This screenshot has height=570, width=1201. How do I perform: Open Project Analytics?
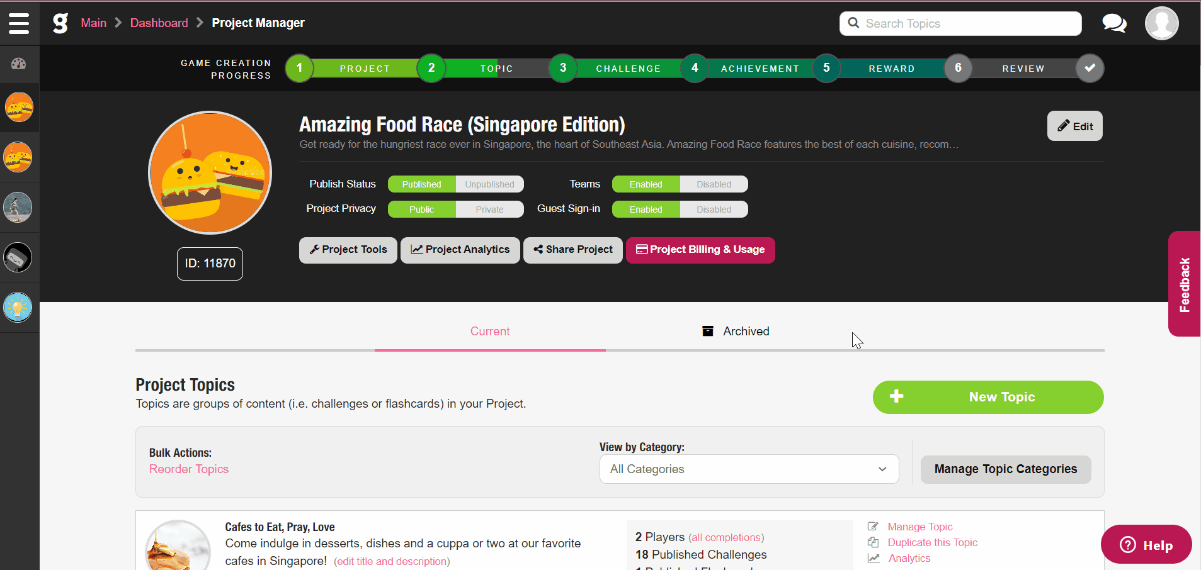[460, 250]
